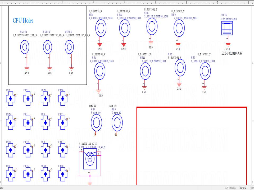Select fiducial mark FM6
The height and width of the screenshot is (190, 254).
pyautogui.click(x=63, y=150)
